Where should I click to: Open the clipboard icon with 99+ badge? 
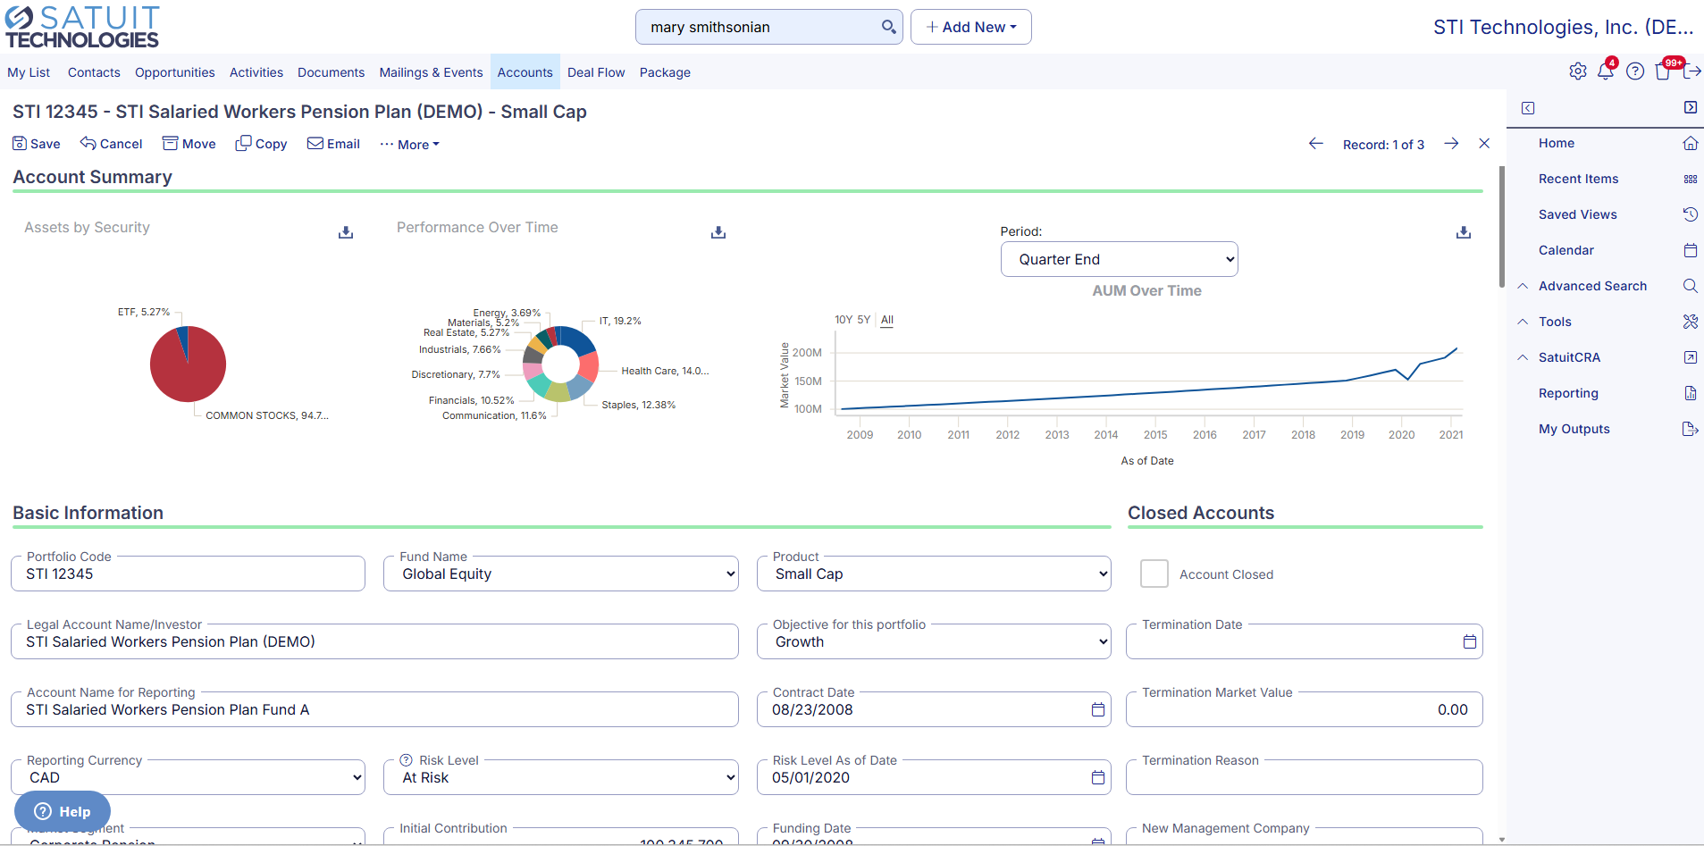1663,71
